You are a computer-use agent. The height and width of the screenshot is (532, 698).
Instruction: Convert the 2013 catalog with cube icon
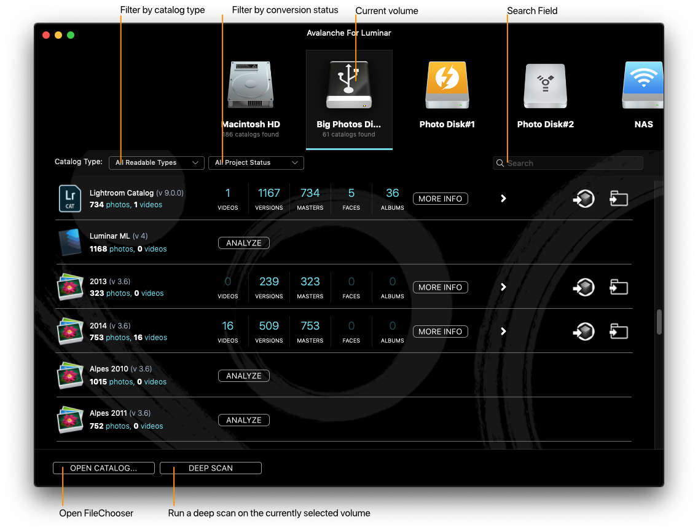(x=584, y=287)
